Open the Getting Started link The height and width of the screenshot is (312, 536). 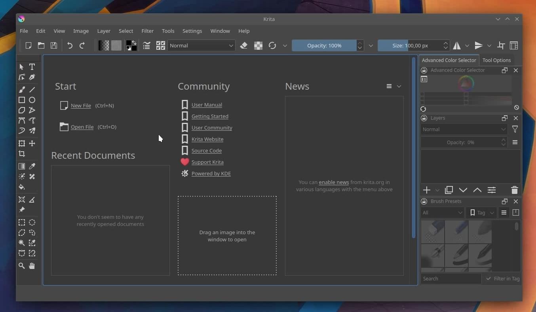coord(210,116)
